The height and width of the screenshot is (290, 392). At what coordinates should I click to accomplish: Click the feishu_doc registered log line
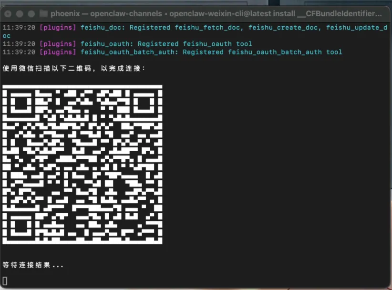(195, 31)
